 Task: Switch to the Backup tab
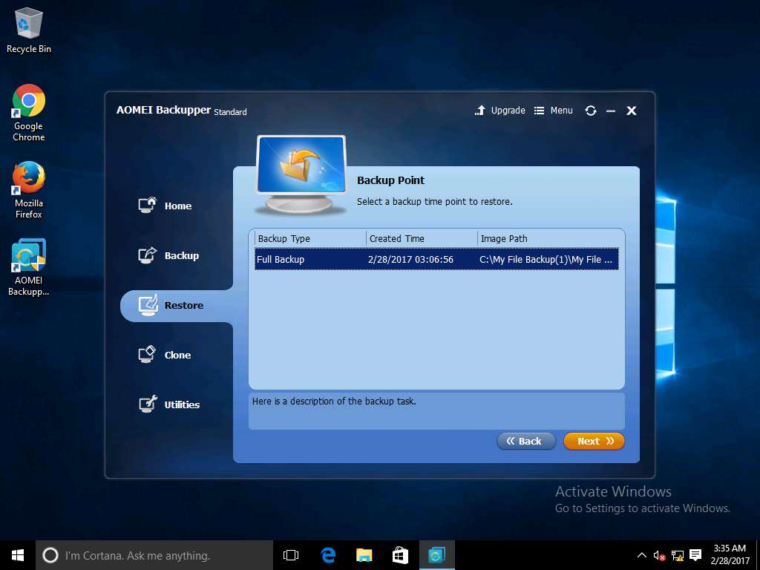(182, 256)
